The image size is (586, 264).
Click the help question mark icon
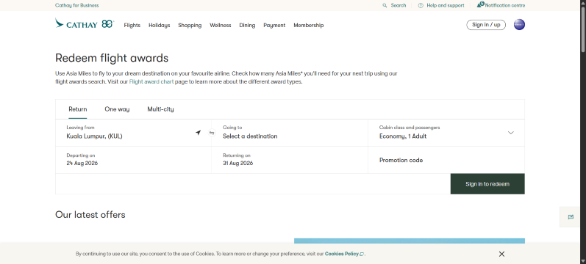pos(421,6)
